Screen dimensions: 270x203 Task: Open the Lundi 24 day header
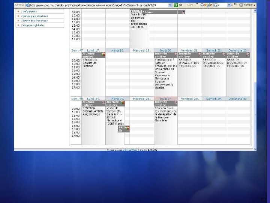93,99
